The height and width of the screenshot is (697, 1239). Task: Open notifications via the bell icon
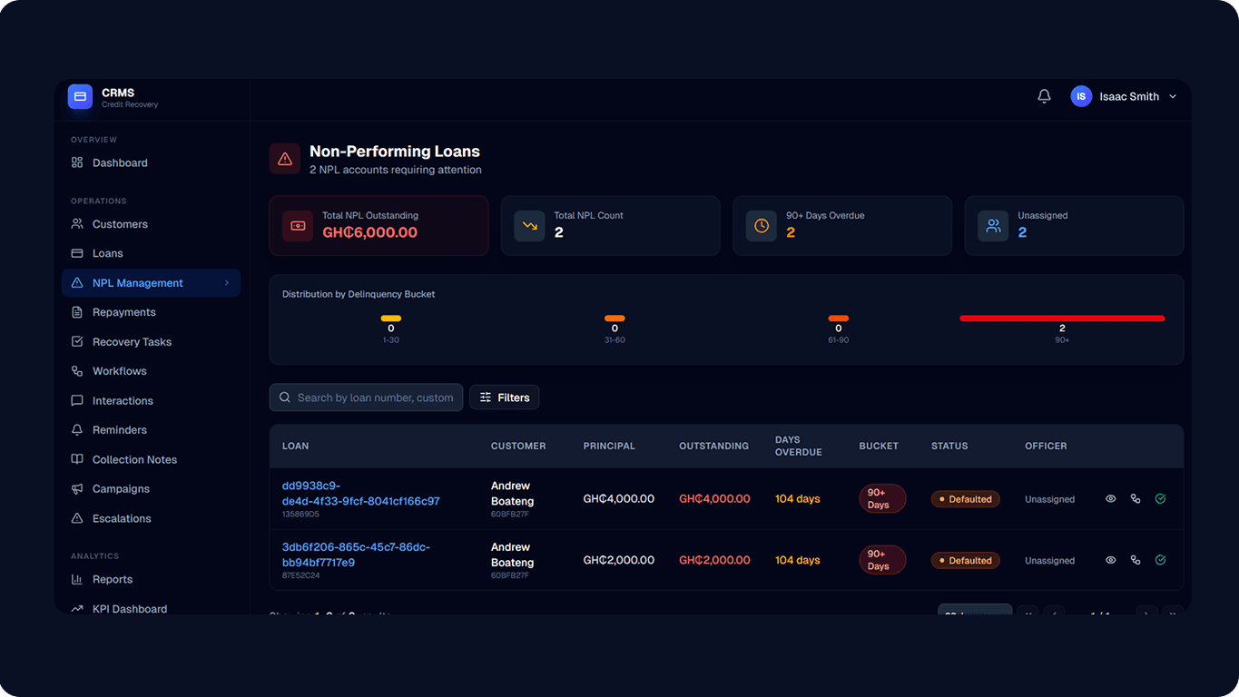pyautogui.click(x=1043, y=95)
